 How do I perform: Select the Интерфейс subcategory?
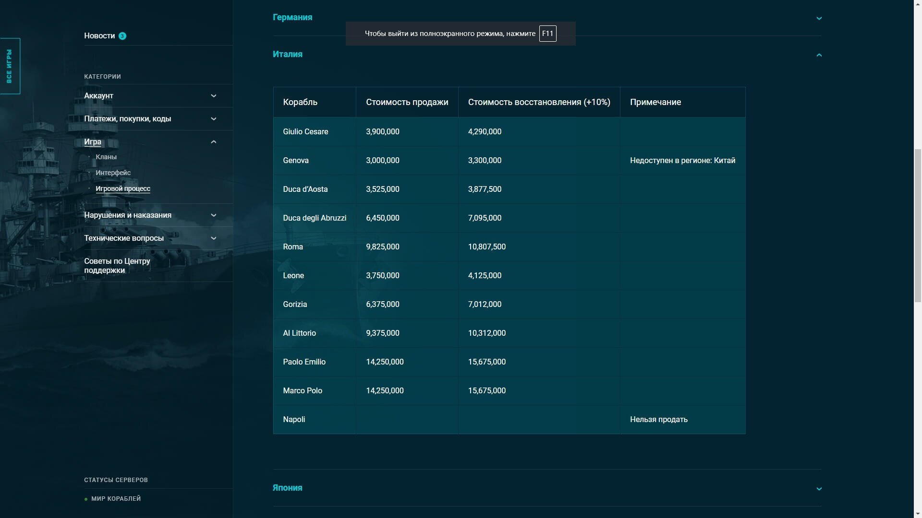click(x=113, y=173)
